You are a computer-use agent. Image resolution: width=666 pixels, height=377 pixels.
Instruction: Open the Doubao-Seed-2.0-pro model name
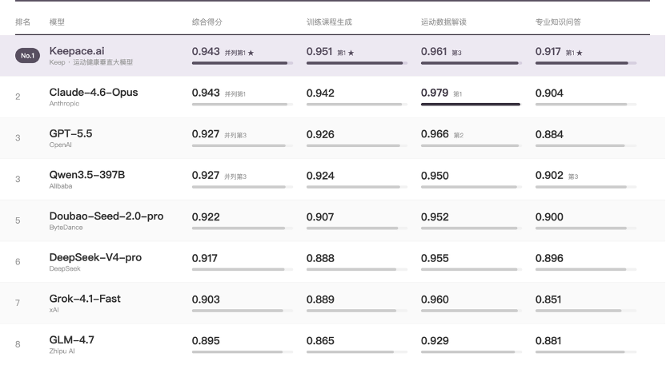click(x=106, y=216)
